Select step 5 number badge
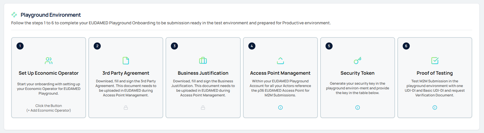 coord(329,46)
